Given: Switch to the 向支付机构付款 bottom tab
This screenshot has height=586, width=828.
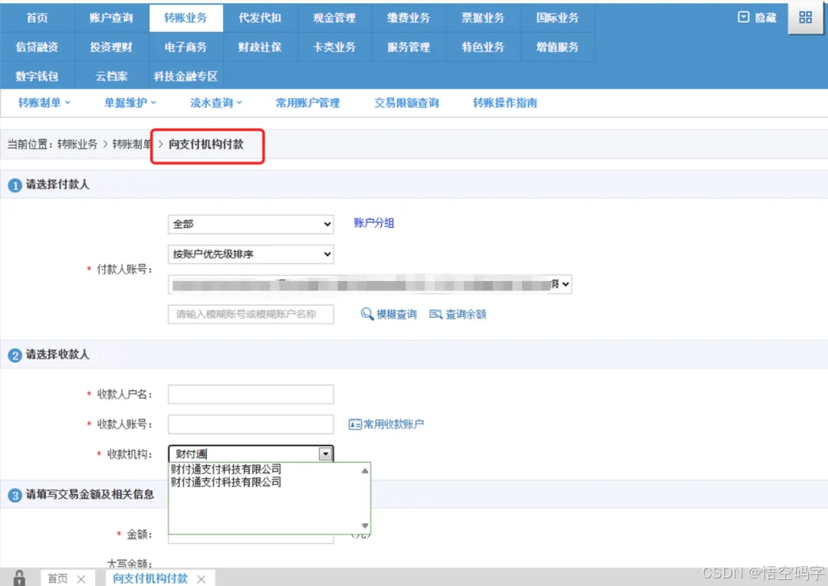Looking at the screenshot, I should (x=150, y=578).
